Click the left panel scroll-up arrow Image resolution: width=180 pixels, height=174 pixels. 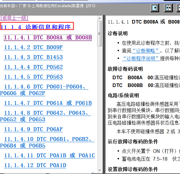coord(100,18)
